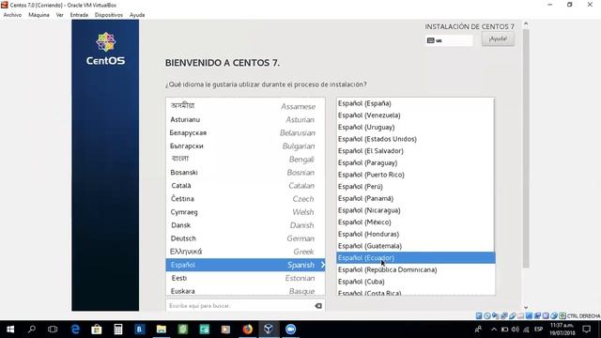
Task: Select Español (El Salvador) locale
Action: [415, 151]
